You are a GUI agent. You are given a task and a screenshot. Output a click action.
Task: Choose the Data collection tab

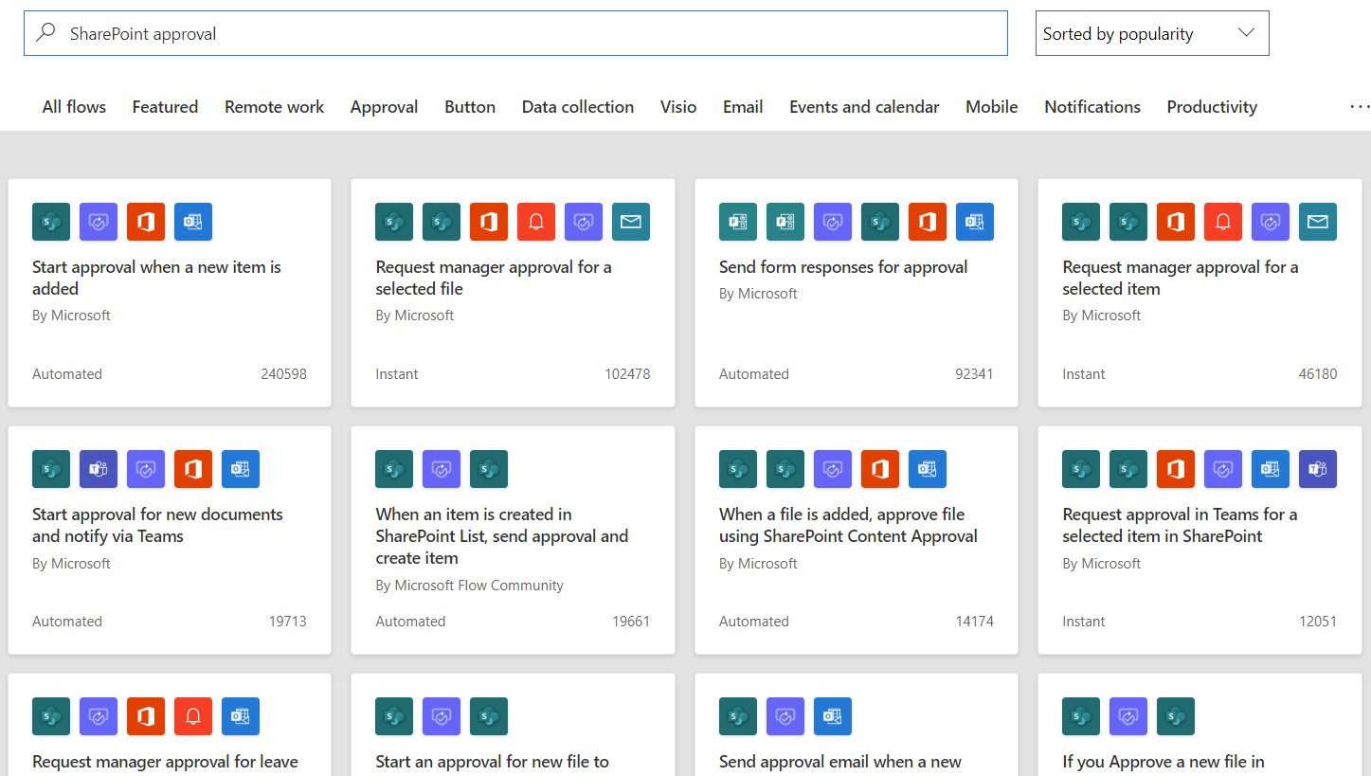(x=577, y=107)
